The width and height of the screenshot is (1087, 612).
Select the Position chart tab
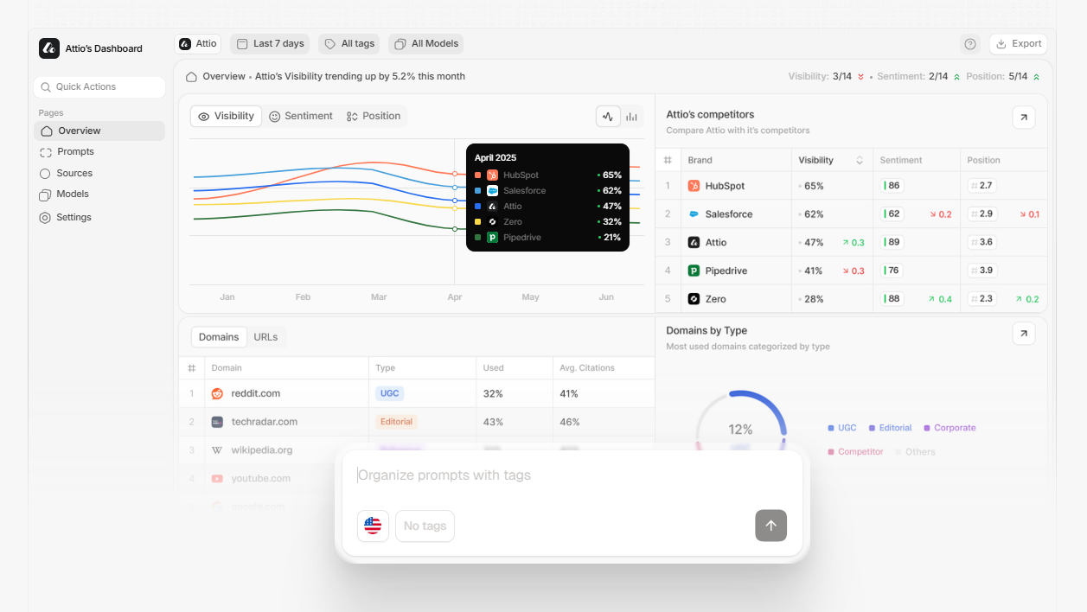click(374, 117)
